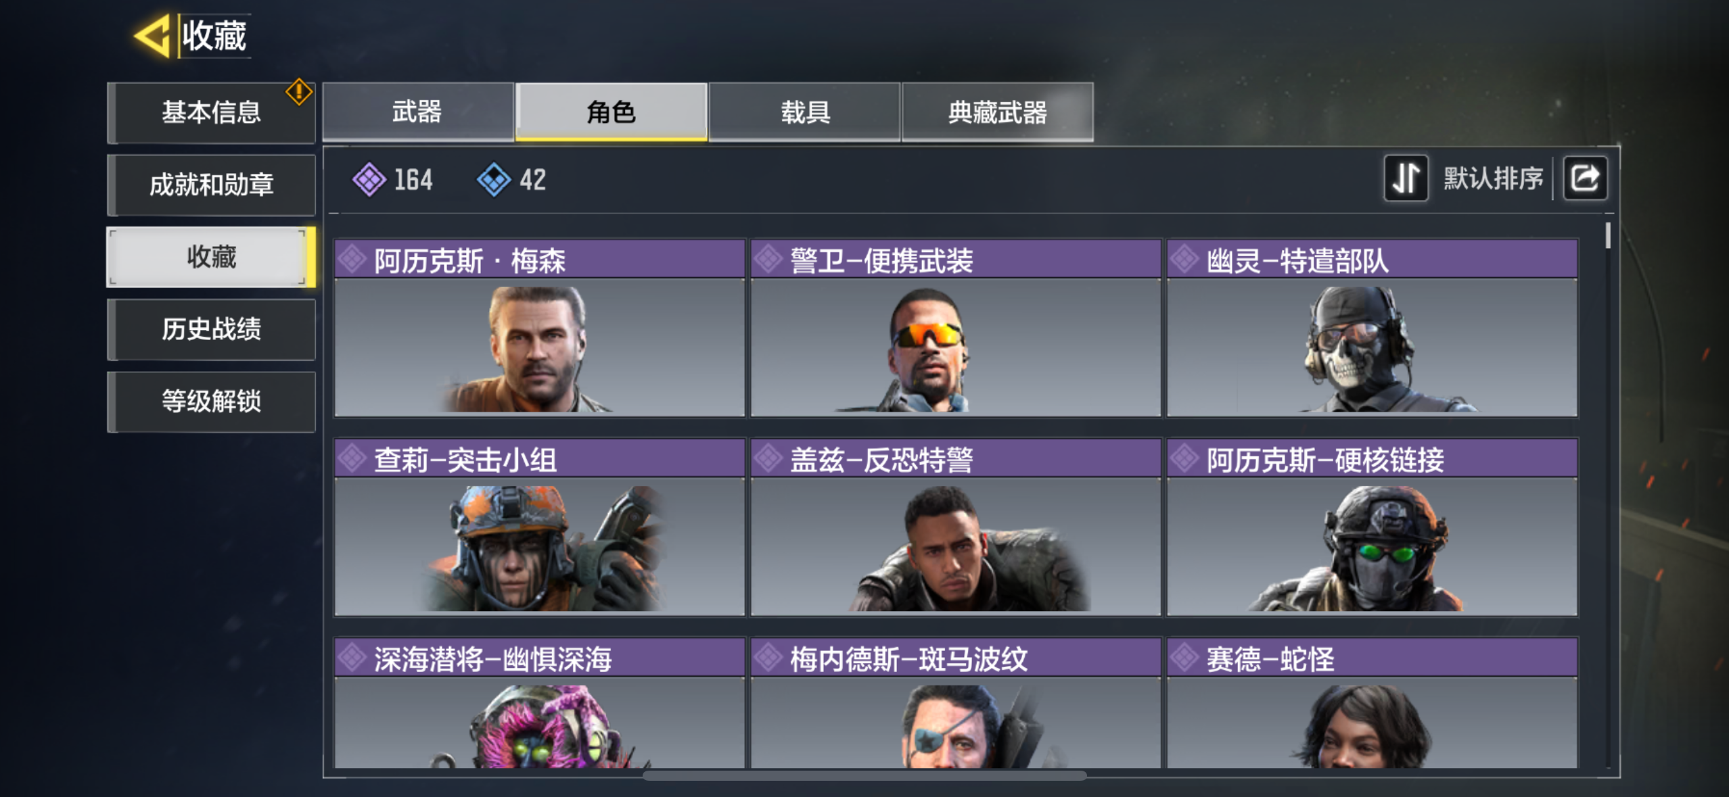Click the rarity icon on 幽灵-特遣部队 card
Image resolution: width=1729 pixels, height=797 pixels.
pos(1184,260)
